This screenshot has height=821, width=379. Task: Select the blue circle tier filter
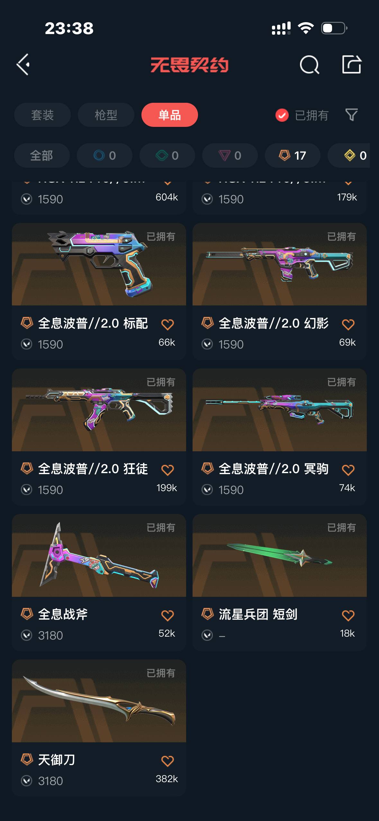tap(104, 155)
